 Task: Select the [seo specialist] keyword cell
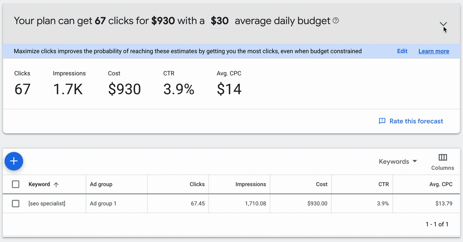(x=47, y=203)
